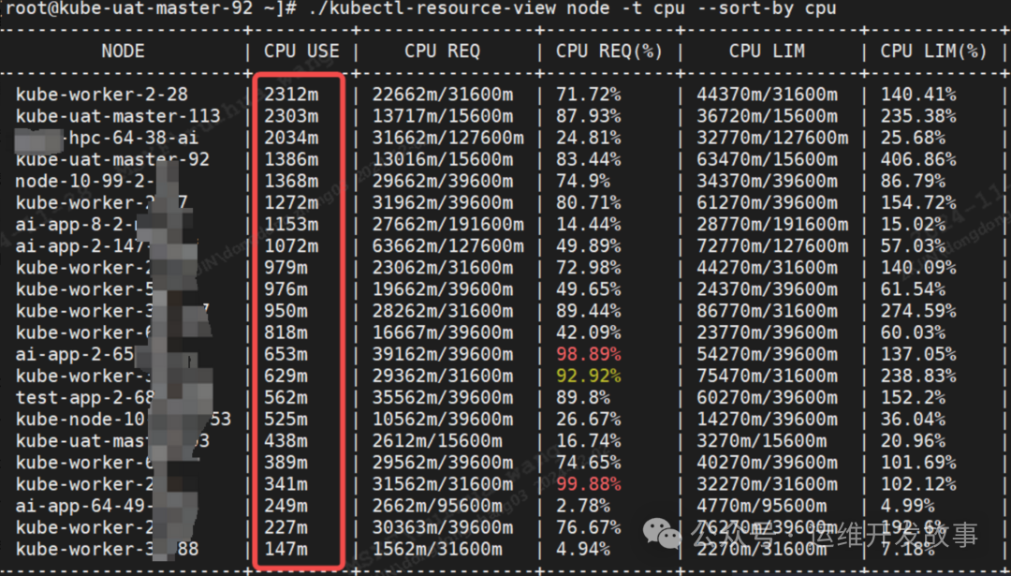The height and width of the screenshot is (576, 1011).
Task: Select CPU LIM value 36720m/15600m
Action: pyautogui.click(x=768, y=116)
